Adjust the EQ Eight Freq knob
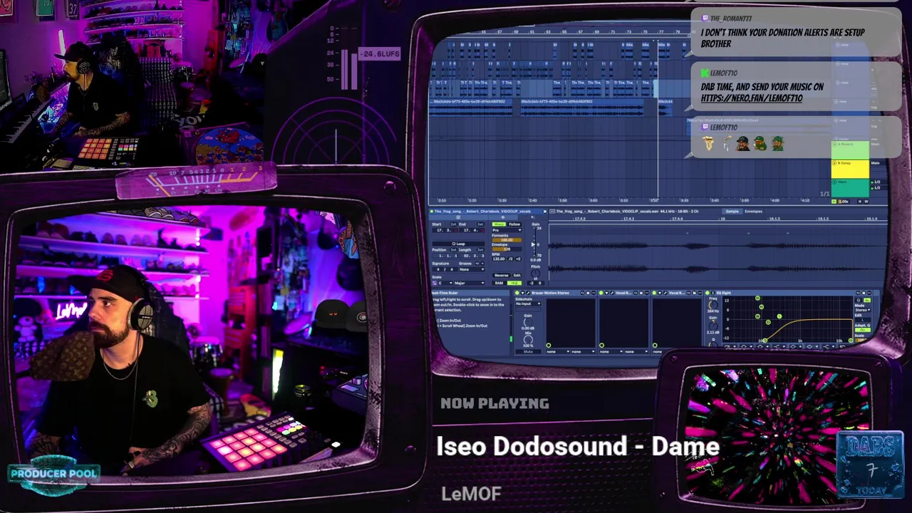The width and height of the screenshot is (912, 513). pos(713,305)
